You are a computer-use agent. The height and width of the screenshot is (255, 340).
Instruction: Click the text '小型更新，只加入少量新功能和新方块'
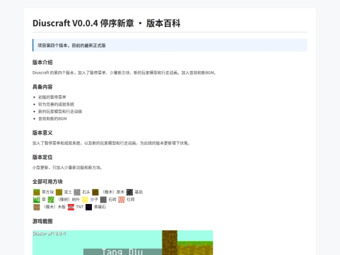[x=67, y=167]
